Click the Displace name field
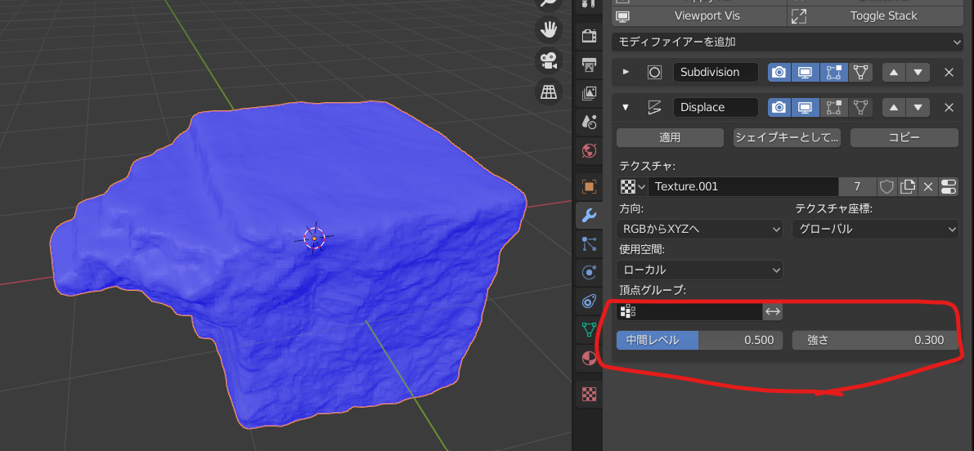 click(x=716, y=107)
